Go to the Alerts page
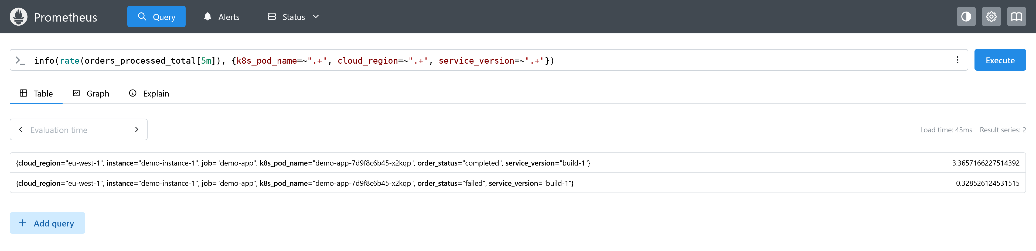Screen dimensions: 1036x251 [221, 16]
